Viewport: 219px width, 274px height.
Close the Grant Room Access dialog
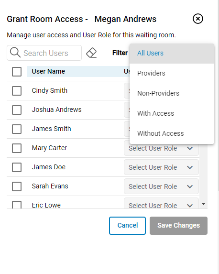(x=198, y=19)
